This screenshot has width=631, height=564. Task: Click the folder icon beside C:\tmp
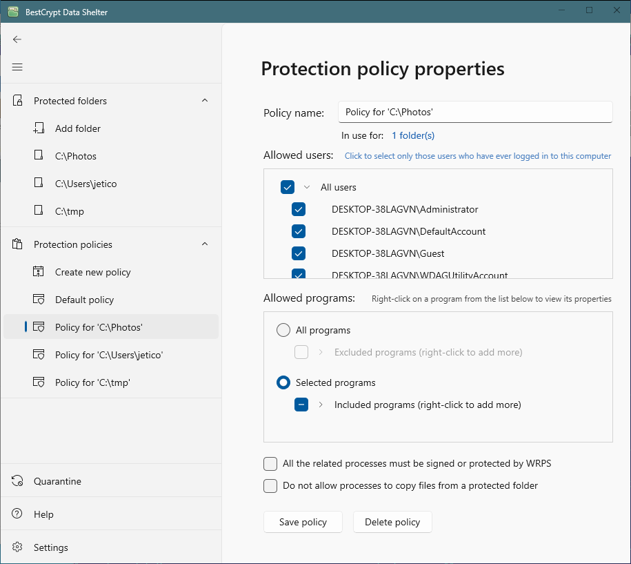[39, 211]
